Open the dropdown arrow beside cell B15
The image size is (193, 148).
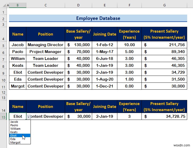click(x=28, y=117)
